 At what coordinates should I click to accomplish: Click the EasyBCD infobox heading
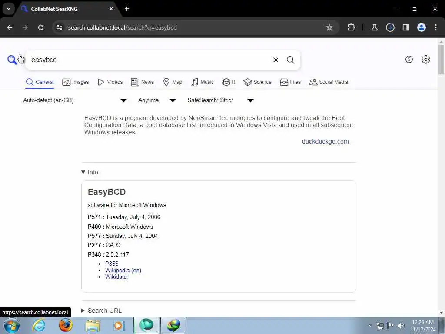tap(107, 192)
